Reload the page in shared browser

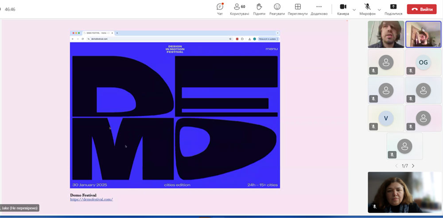click(x=82, y=39)
